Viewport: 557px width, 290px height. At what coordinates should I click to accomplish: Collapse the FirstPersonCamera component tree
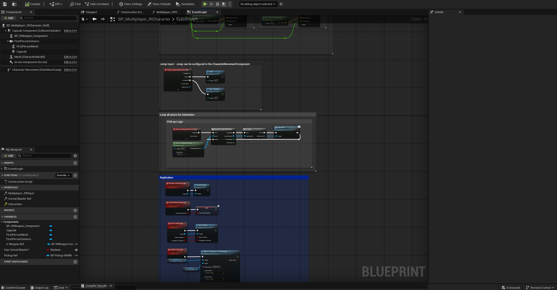click(x=8, y=41)
